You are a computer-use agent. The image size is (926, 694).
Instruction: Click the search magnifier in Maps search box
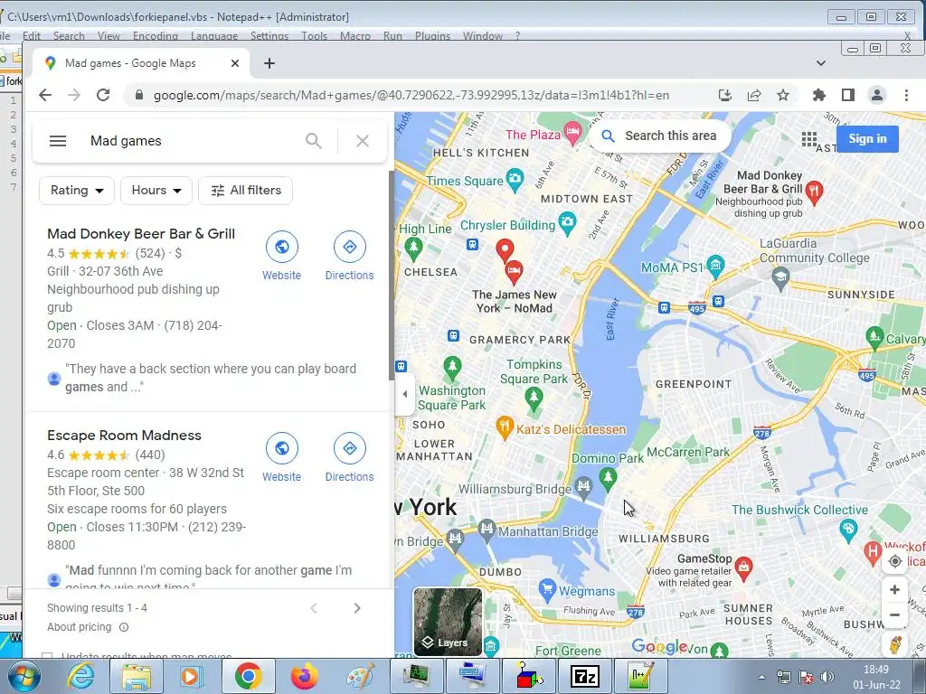point(314,141)
